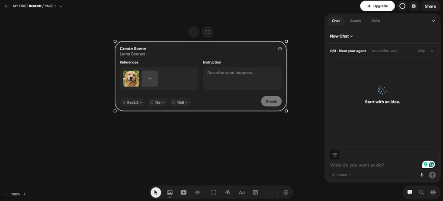Click the send arrow button in chat
Viewport: 443px width, 201px height.
tap(432, 175)
